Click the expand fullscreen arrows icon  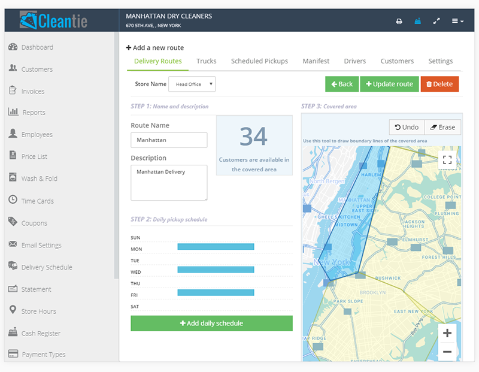point(436,21)
